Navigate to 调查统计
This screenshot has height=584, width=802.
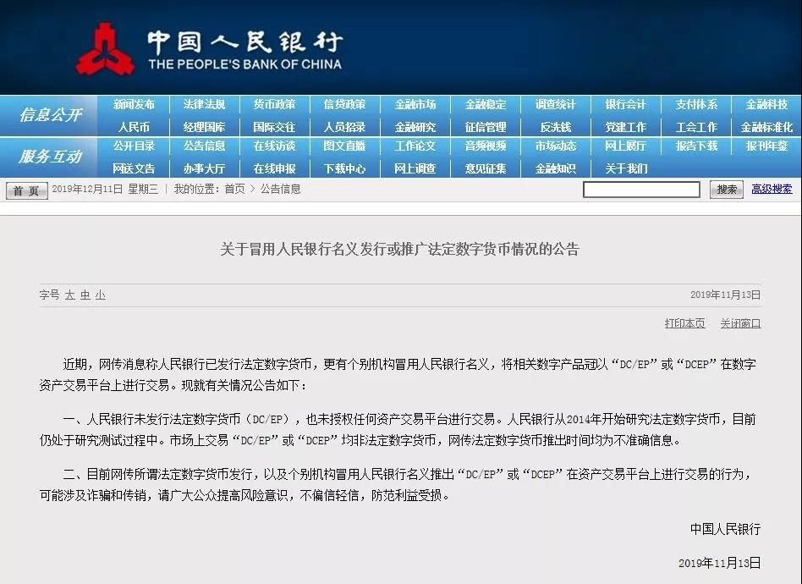point(556,104)
